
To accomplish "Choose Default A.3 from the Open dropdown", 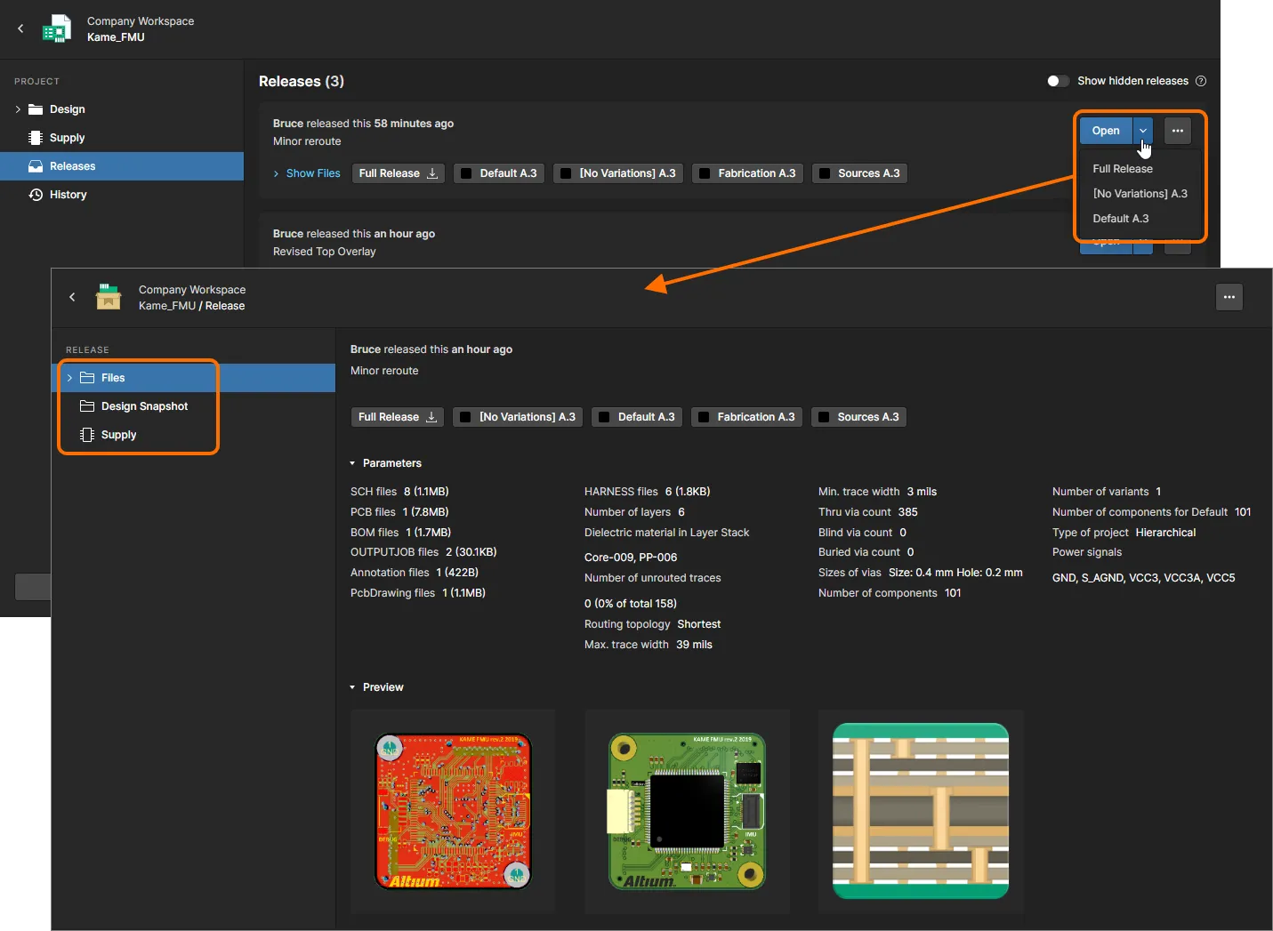I will (x=1121, y=219).
